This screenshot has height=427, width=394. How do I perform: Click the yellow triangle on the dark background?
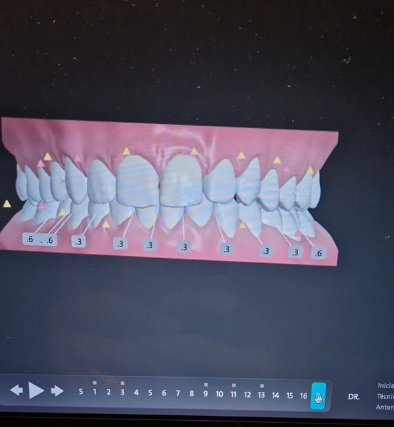pos(7,204)
